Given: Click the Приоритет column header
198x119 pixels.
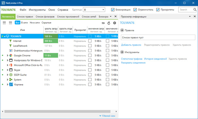Looking at the screenshot, I should tap(80, 30).
